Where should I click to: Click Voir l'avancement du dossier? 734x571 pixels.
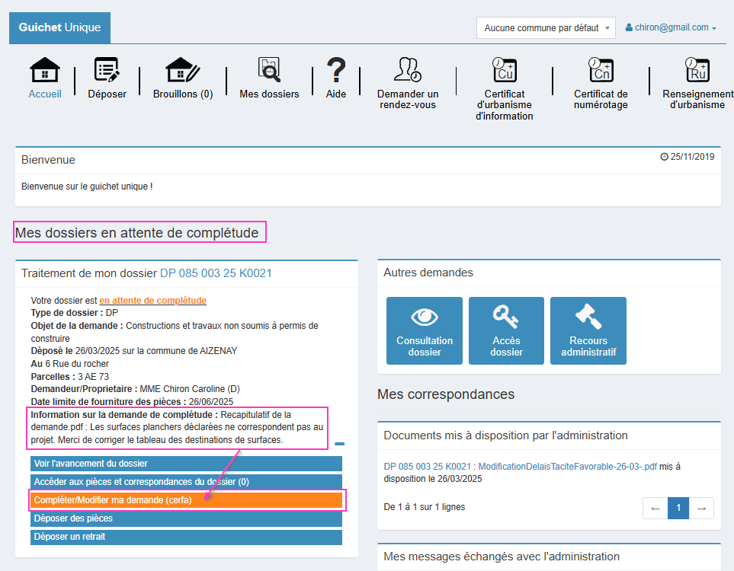click(186, 464)
